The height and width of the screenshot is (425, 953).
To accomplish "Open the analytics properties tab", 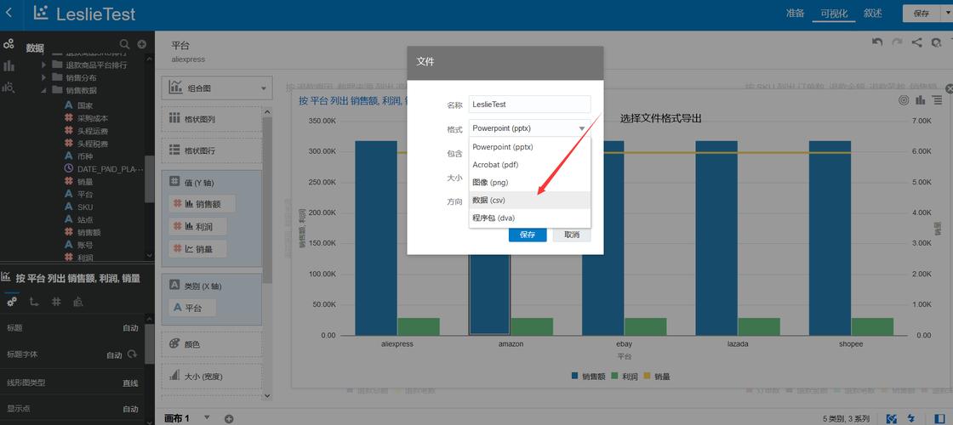I will (77, 302).
